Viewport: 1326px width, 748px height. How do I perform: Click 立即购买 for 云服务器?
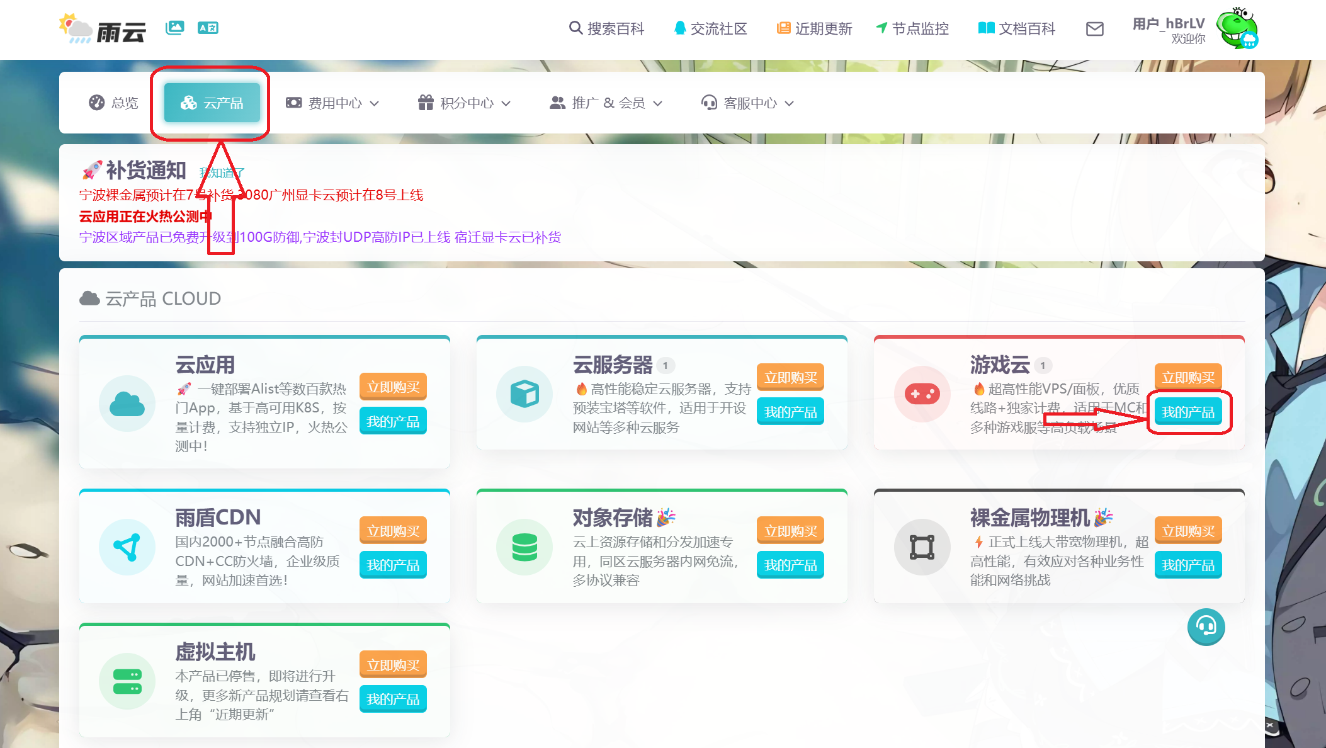(x=790, y=378)
